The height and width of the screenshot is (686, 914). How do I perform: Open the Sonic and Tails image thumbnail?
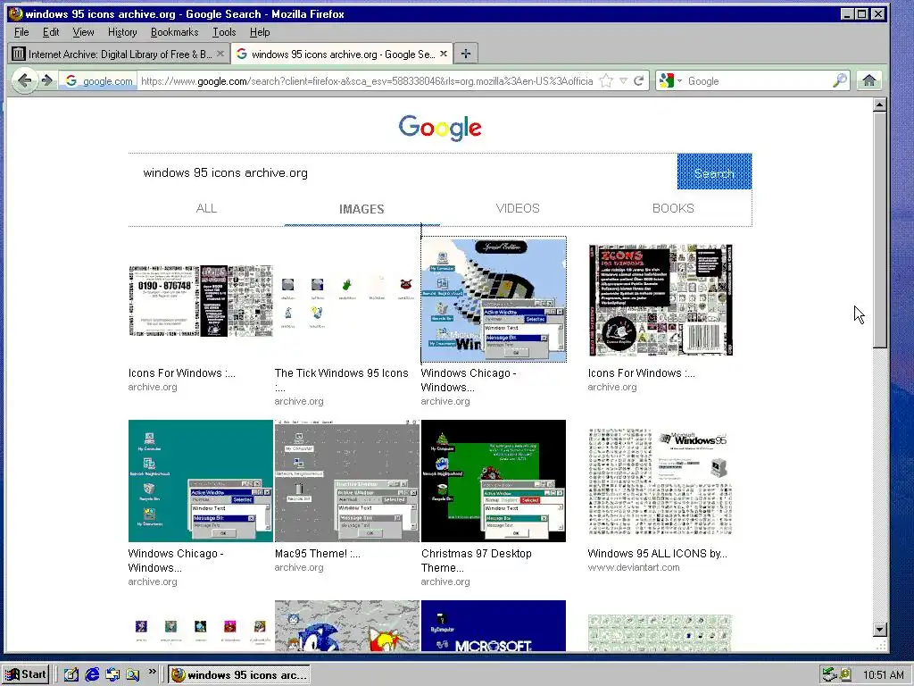pos(347,625)
